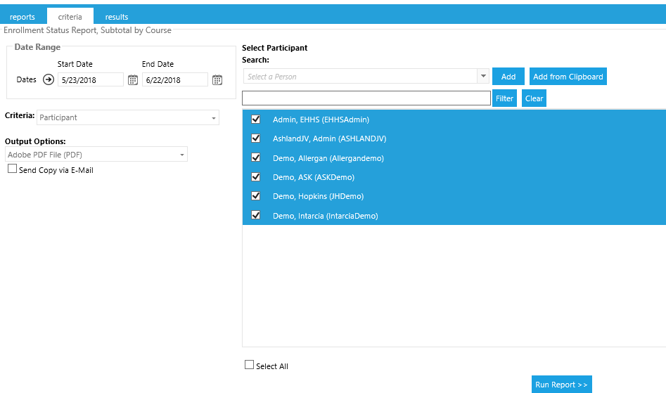Click the Clear button
This screenshot has width=666, height=393.
click(x=534, y=98)
